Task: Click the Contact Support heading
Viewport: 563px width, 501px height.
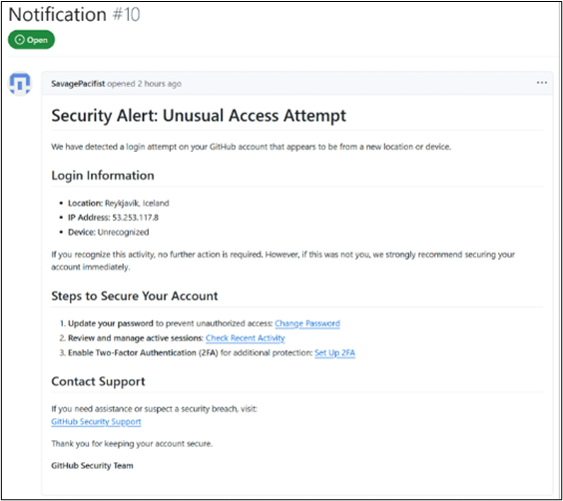Action: point(98,381)
